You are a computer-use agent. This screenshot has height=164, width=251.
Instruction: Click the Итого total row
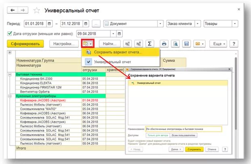click(70, 148)
